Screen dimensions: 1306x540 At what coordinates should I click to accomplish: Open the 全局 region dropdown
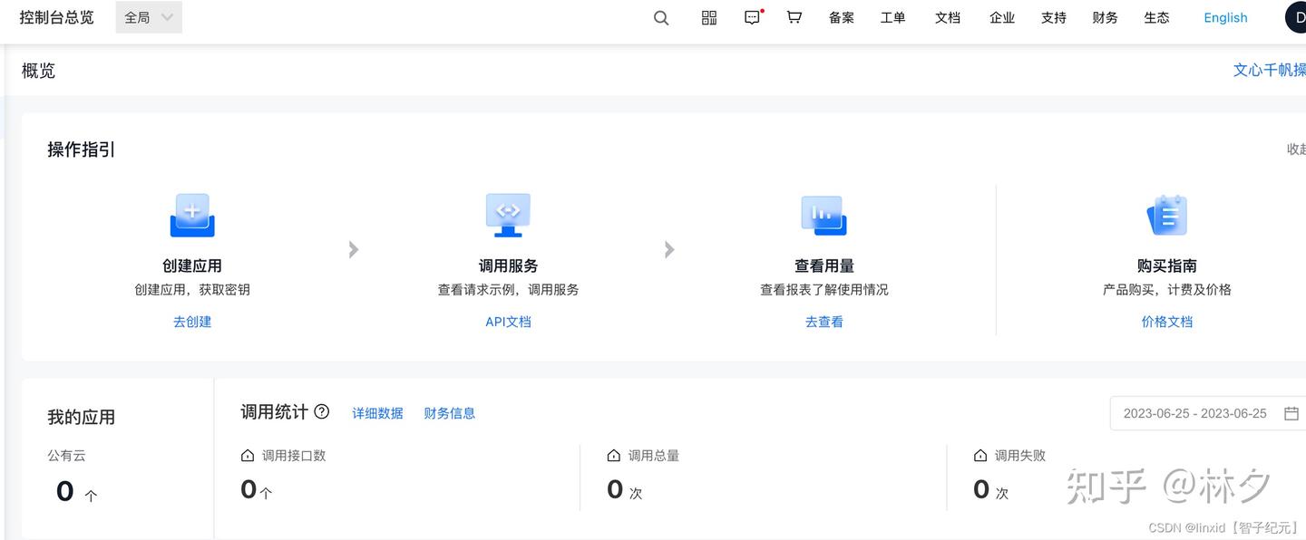click(148, 16)
